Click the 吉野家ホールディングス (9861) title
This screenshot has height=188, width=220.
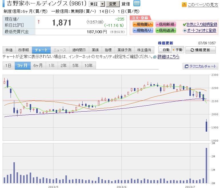tap(47, 4)
